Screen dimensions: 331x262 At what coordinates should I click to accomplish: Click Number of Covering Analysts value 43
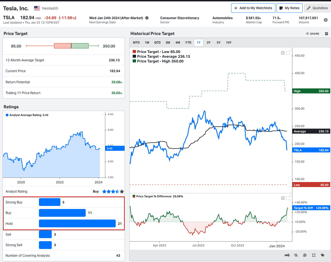[x=118, y=255]
